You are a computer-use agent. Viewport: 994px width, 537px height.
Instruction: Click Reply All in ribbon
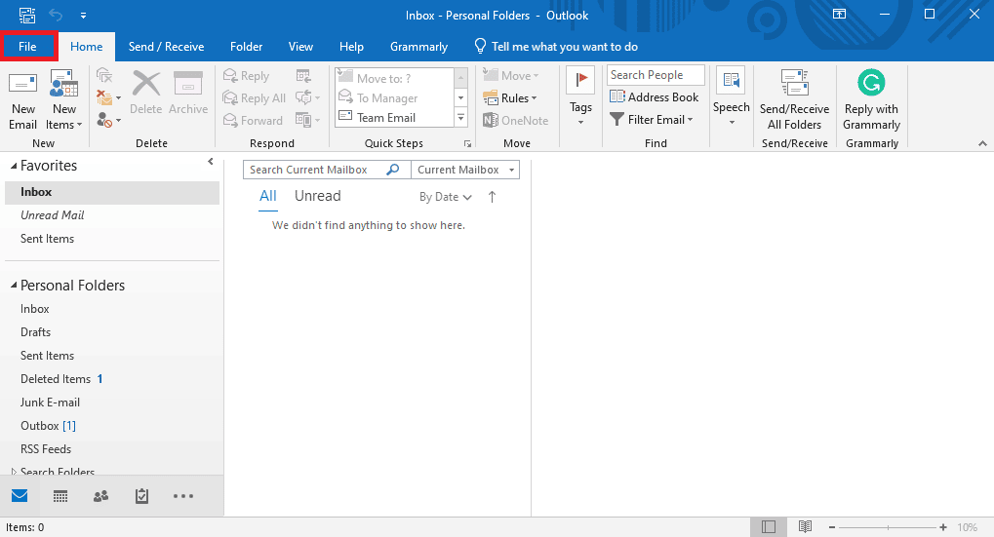255,98
